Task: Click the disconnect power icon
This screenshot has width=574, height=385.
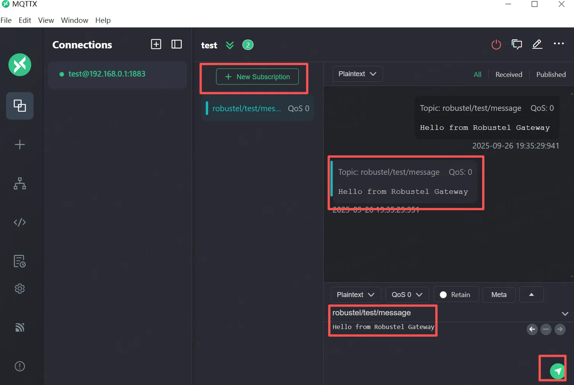Action: pyautogui.click(x=496, y=45)
